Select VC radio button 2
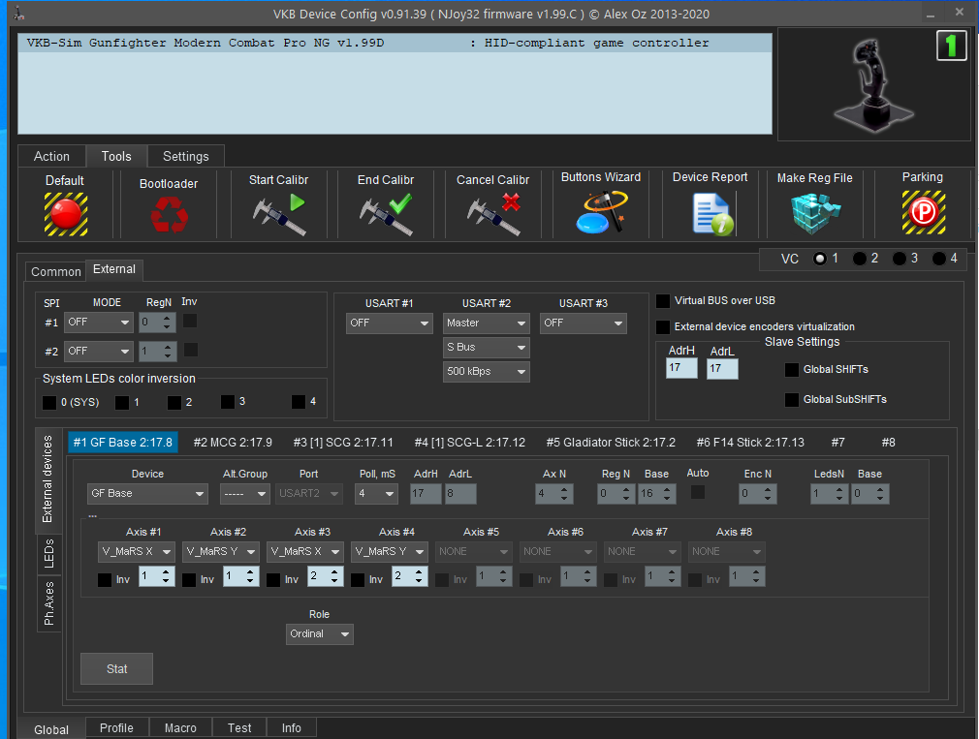979x739 pixels. point(860,259)
